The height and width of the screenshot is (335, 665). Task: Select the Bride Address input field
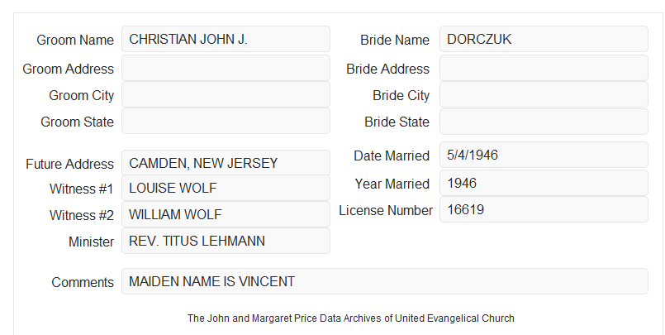point(544,68)
